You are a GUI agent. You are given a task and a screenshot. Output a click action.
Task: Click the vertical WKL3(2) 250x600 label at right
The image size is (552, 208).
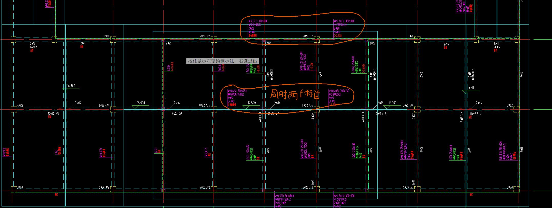pyautogui.click(x=402, y=150)
